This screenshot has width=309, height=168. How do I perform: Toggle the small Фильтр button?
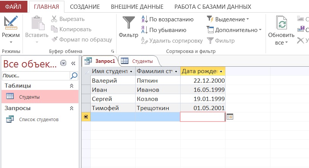(221, 41)
